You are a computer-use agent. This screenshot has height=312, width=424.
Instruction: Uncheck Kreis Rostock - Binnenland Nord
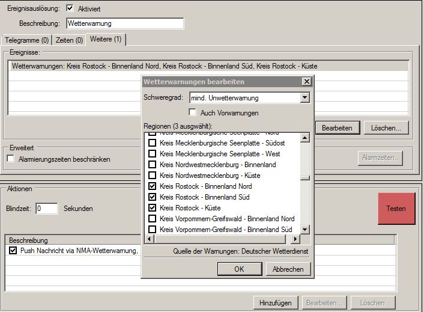(153, 186)
